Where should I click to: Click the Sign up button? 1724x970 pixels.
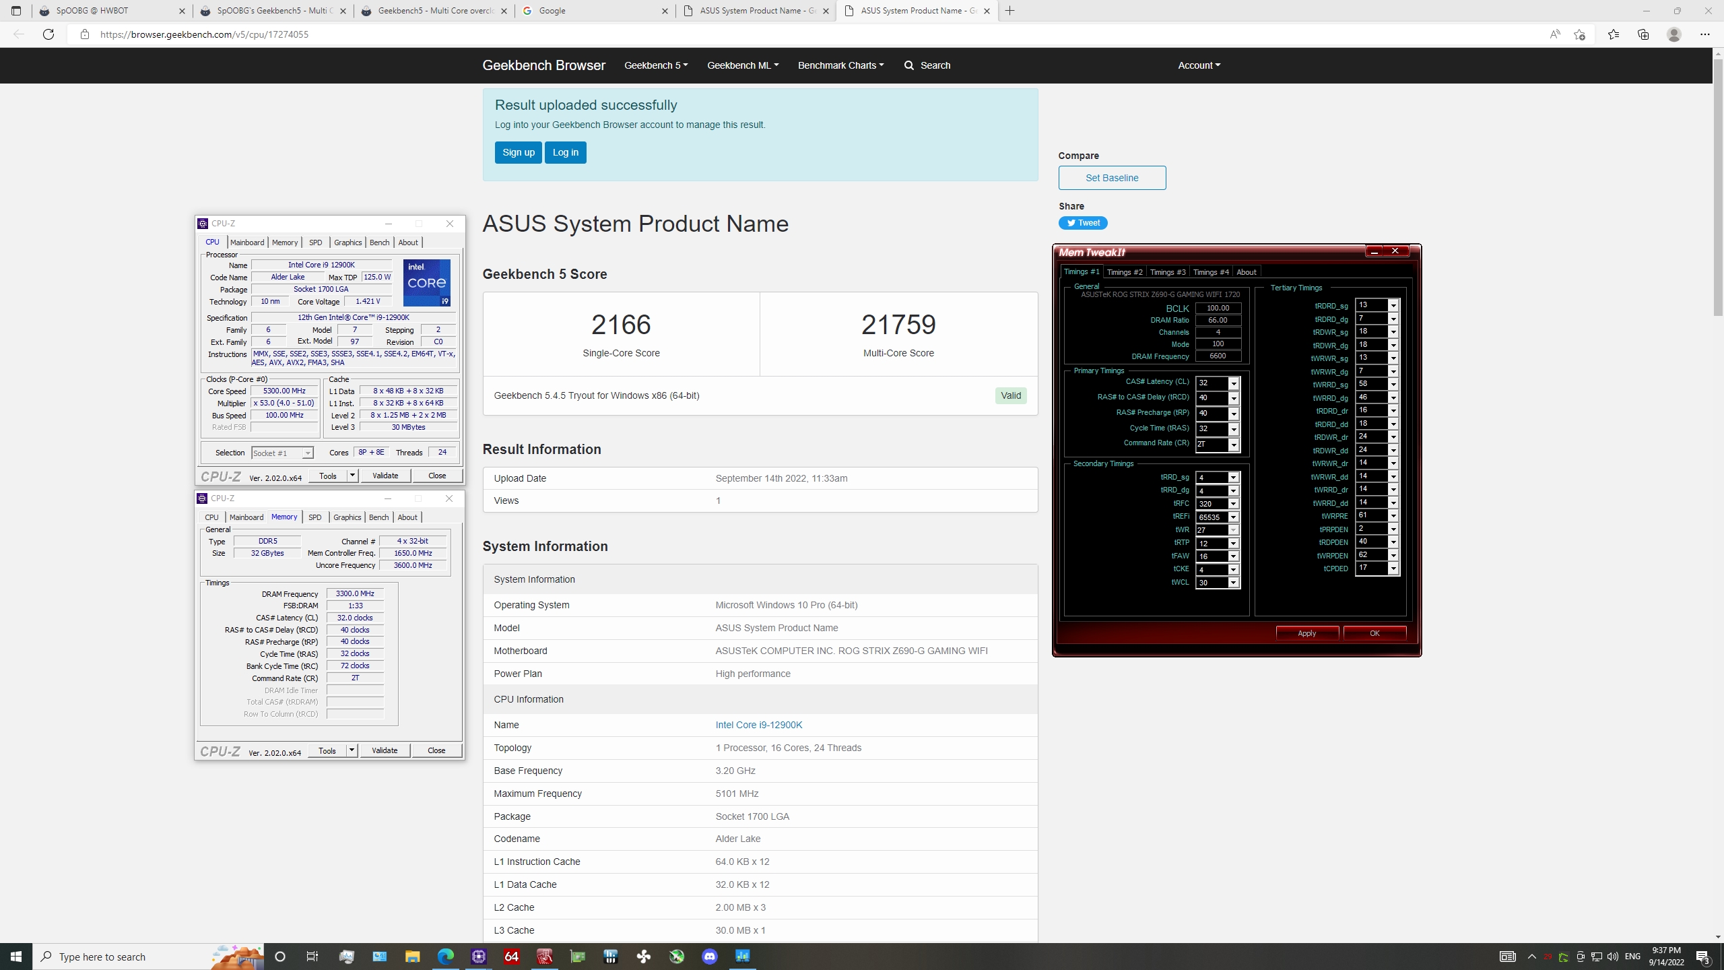tap(518, 152)
